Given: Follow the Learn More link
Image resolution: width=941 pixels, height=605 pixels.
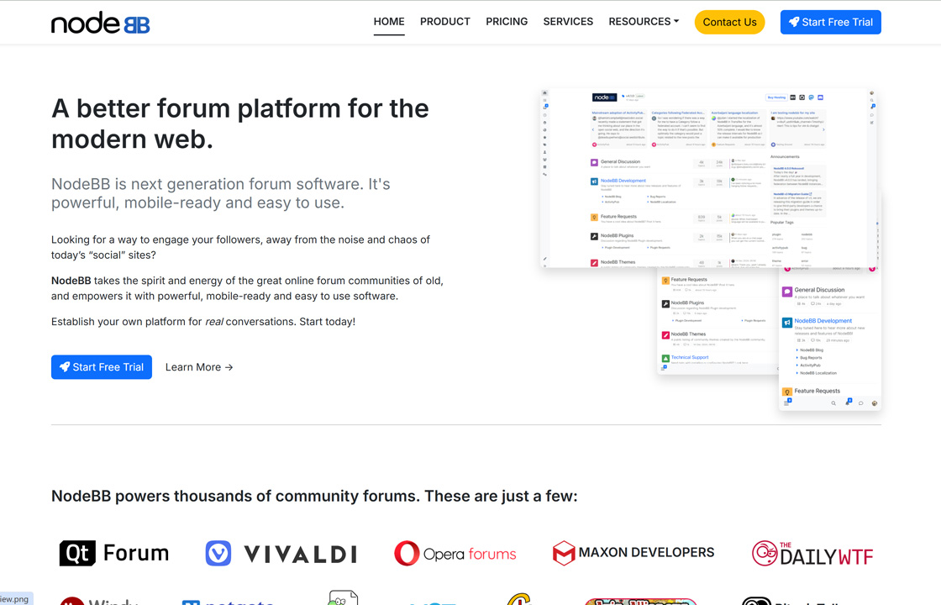Looking at the screenshot, I should pyautogui.click(x=198, y=366).
